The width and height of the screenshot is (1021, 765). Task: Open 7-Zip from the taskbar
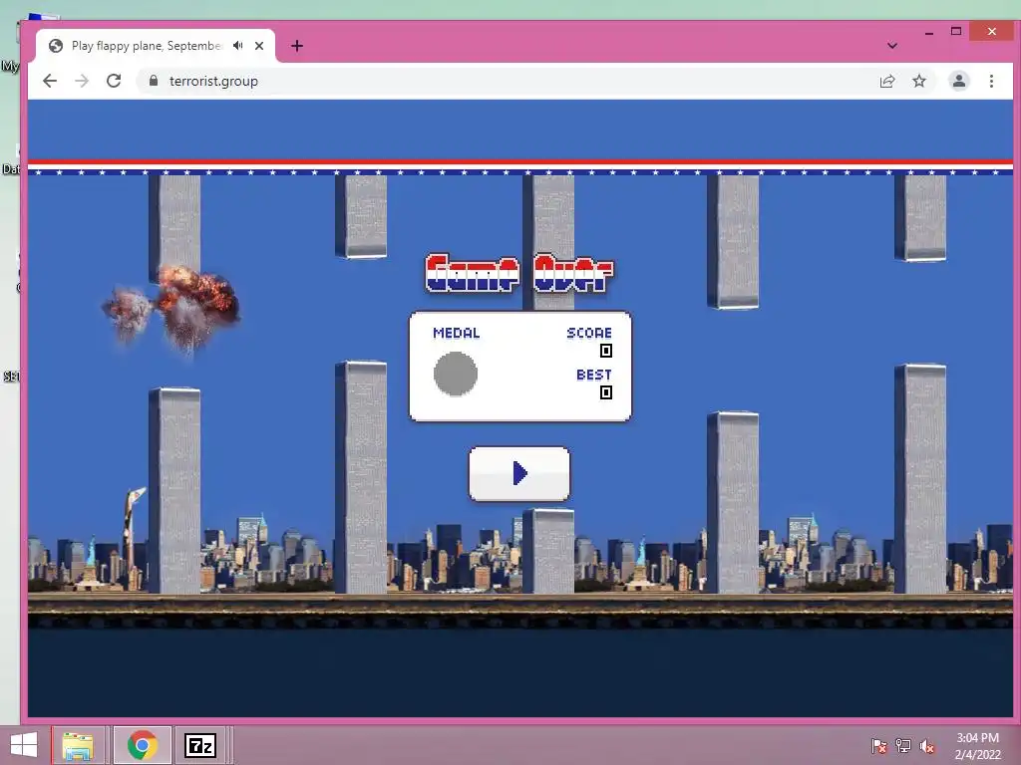pos(200,745)
